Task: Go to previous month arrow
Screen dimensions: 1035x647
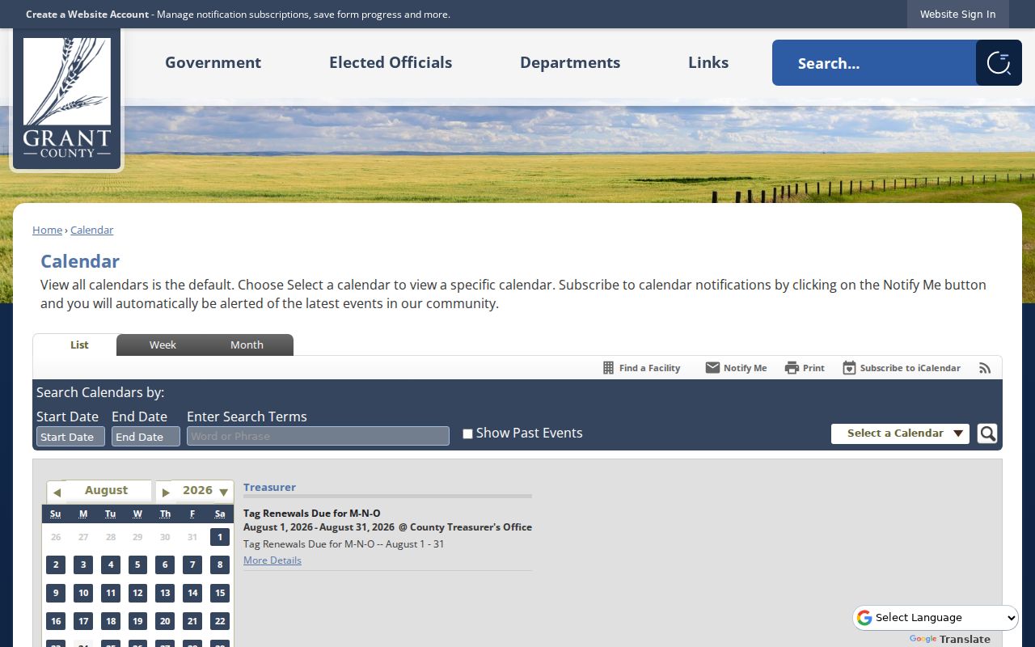Action: click(x=57, y=492)
